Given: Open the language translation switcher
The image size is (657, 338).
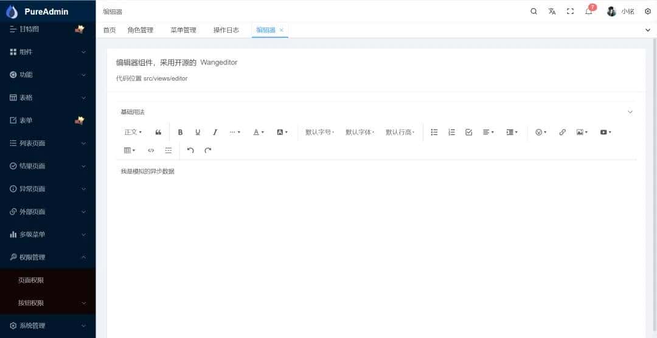Looking at the screenshot, I should pos(552,12).
